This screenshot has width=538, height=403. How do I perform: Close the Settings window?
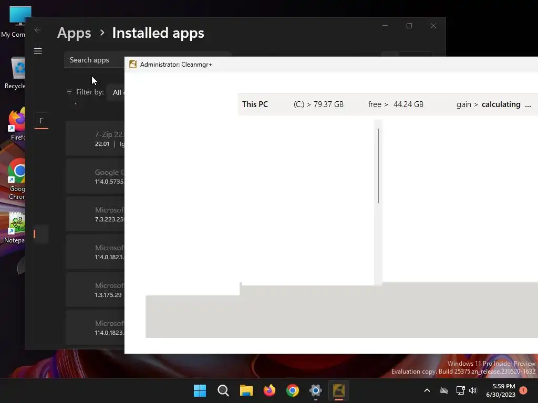(x=433, y=26)
